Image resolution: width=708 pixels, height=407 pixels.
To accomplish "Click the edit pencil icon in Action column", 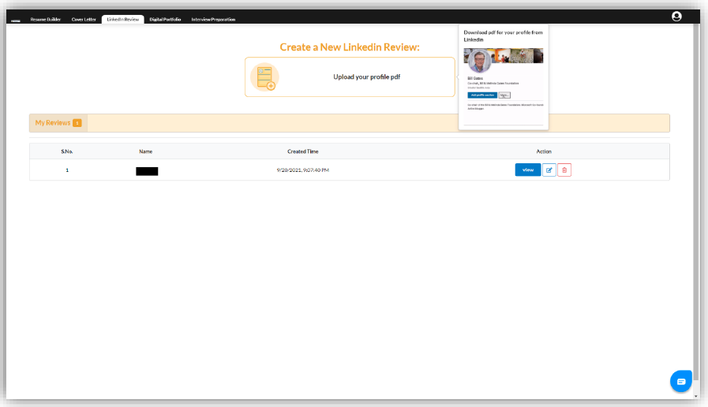I will point(549,170).
